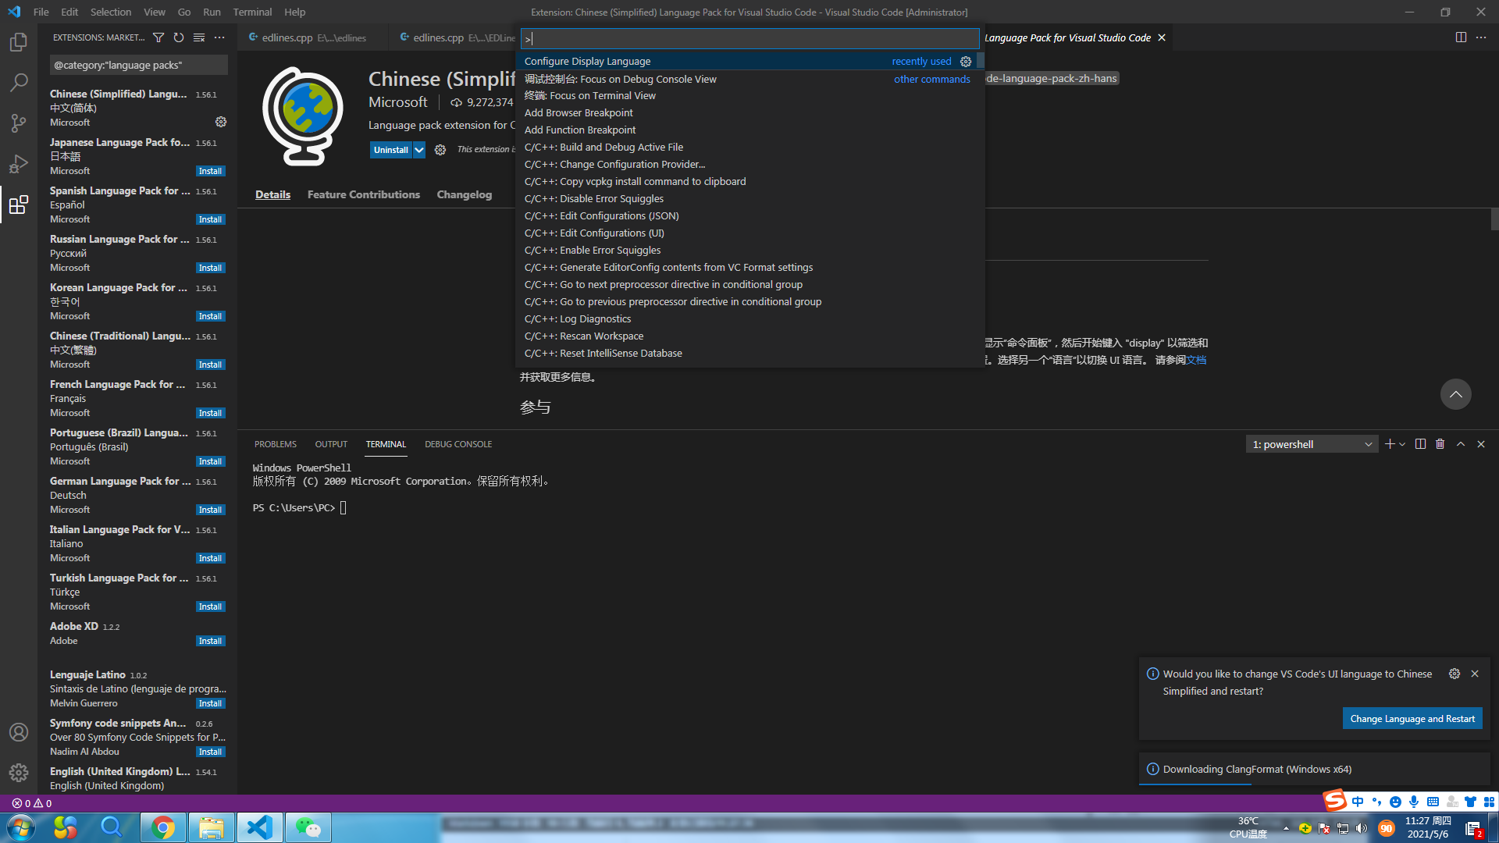1499x843 pixels.
Task: Refresh the extensions list
Action: [x=179, y=37]
